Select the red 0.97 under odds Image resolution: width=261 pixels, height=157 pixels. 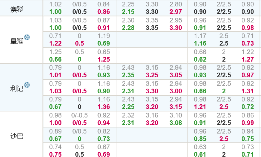pos(248,75)
